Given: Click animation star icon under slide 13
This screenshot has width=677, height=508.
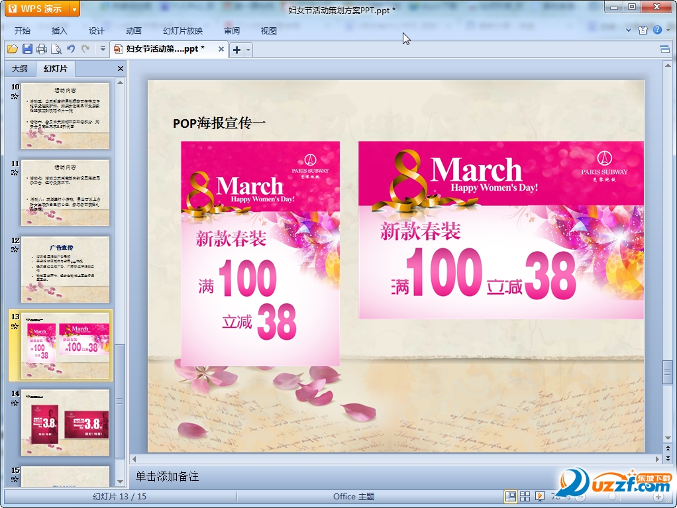Looking at the screenshot, I should click(x=15, y=327).
